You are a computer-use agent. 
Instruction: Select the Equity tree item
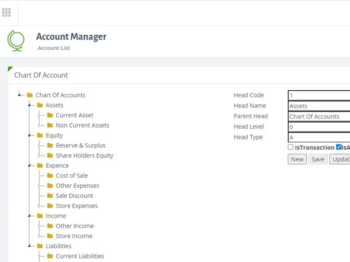54,135
